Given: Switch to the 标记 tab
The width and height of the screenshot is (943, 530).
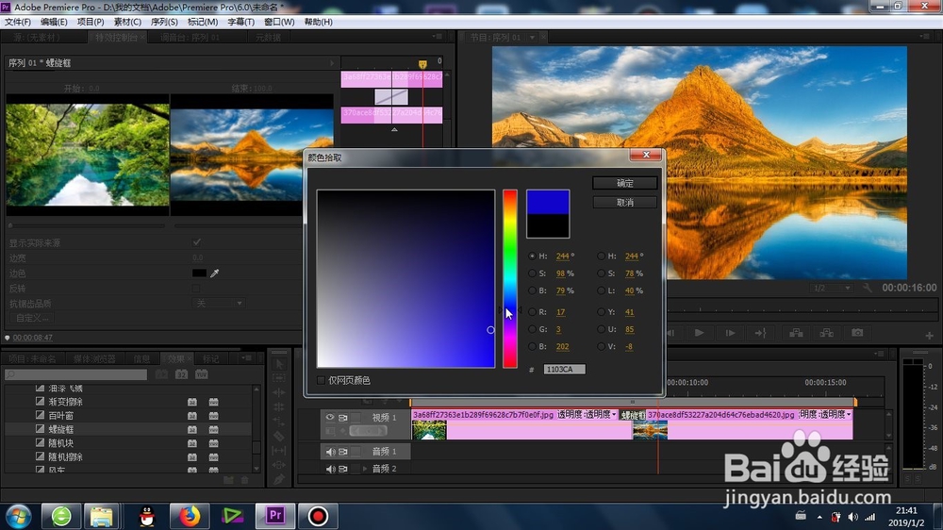Looking at the screenshot, I should pos(210,358).
